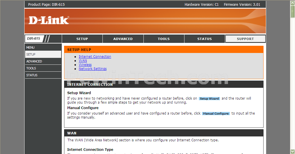Screen dimensions: 295x154
Task: Follow the Internet Connection help link
Action: click(x=95, y=57)
